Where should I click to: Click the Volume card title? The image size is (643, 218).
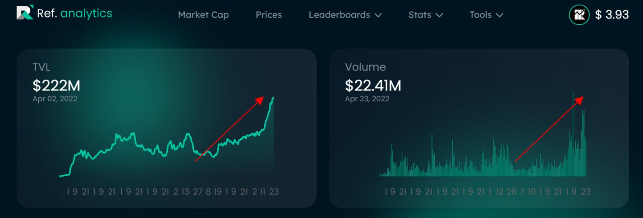click(x=365, y=67)
